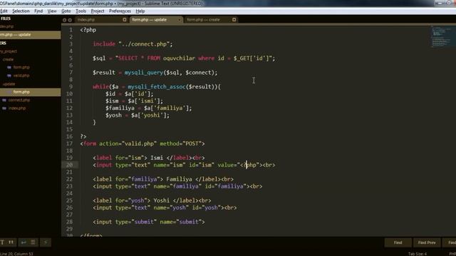Click PHP file icon beside connect.php

pyautogui.click(x=4, y=100)
